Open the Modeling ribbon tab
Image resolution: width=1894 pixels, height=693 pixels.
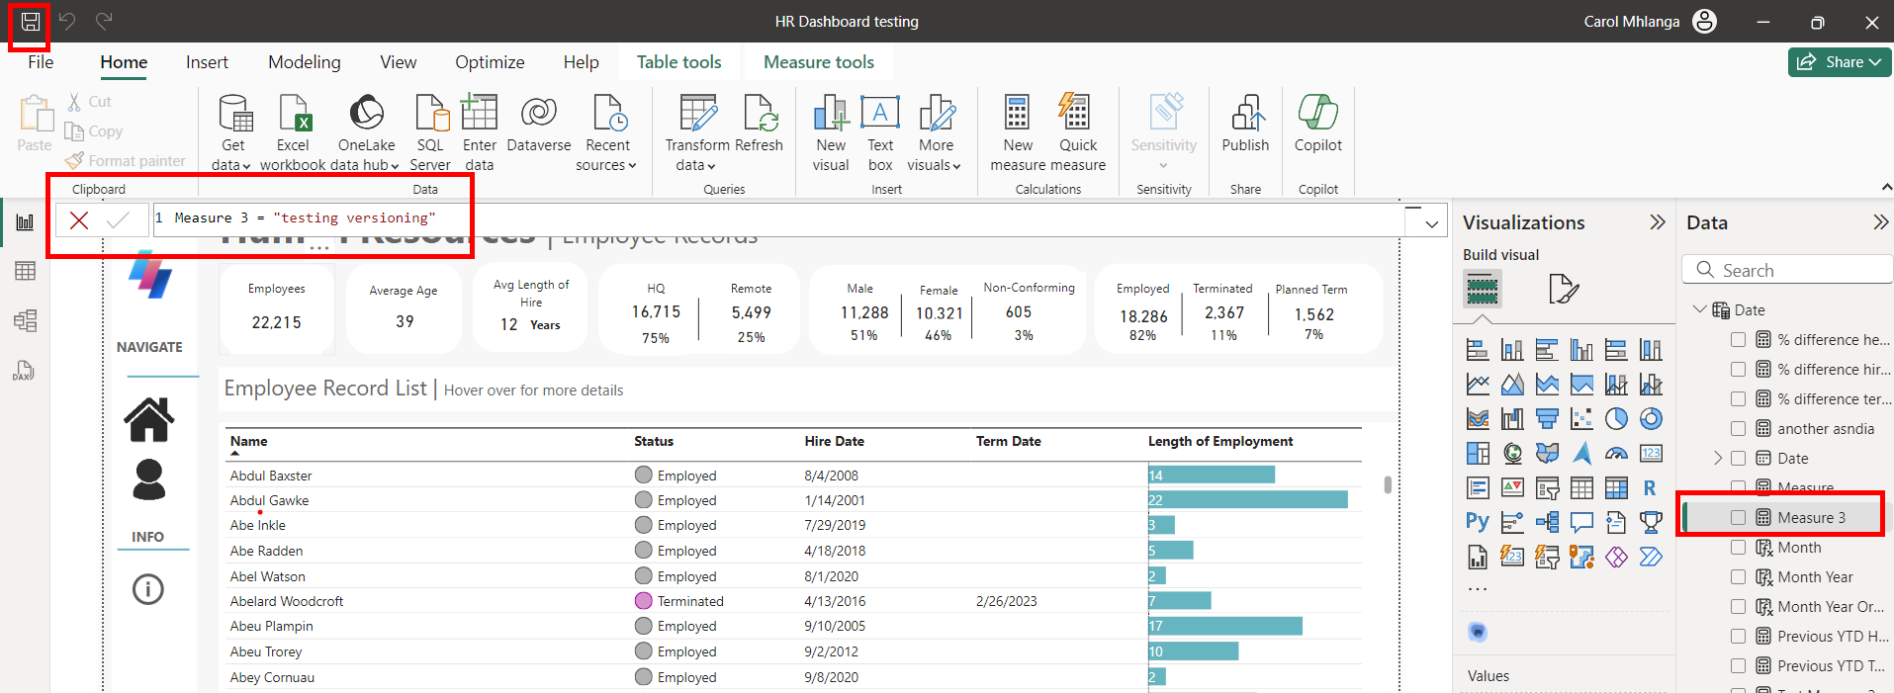304,62
